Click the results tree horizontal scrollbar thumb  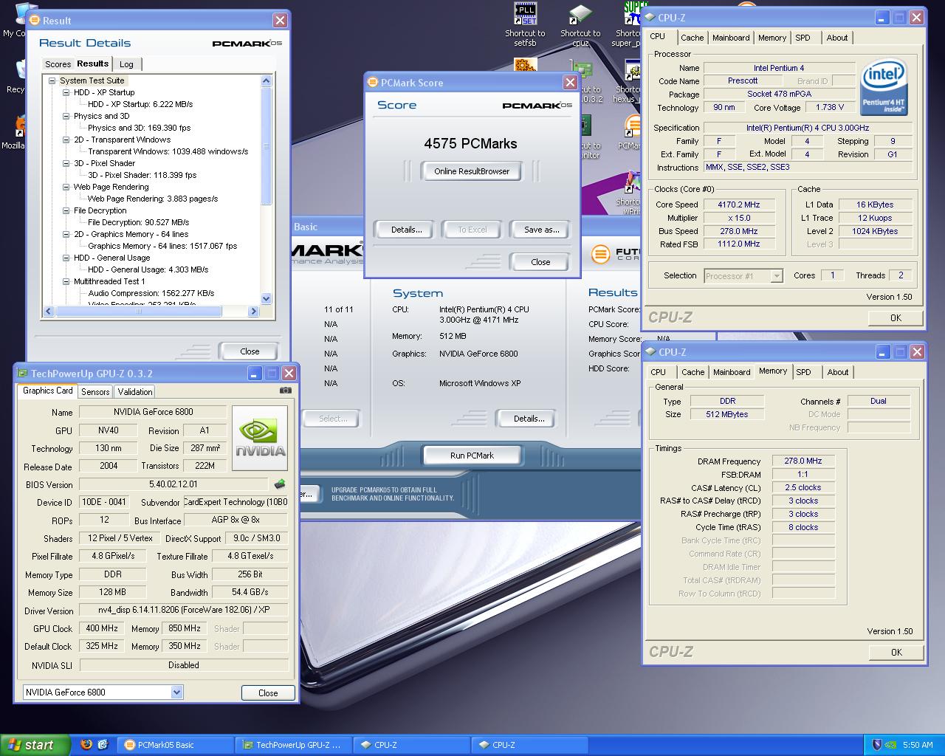click(x=139, y=312)
